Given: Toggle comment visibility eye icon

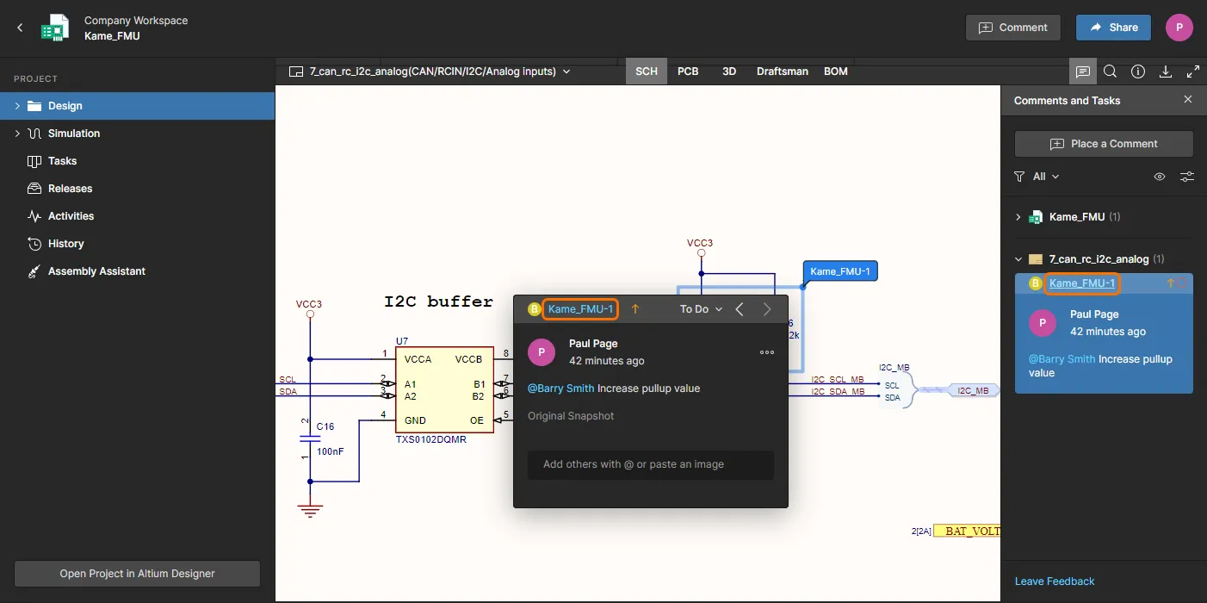Looking at the screenshot, I should coord(1160,177).
